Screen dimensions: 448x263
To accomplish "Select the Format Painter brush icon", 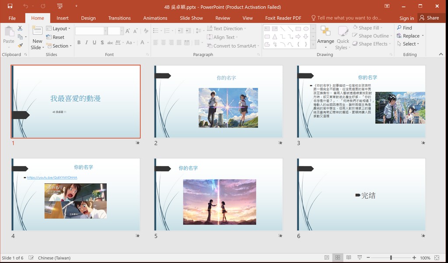I will pos(20,45).
